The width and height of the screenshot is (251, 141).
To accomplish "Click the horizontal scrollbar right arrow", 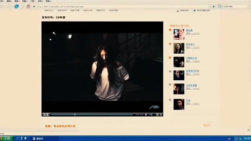I will point(248,130).
